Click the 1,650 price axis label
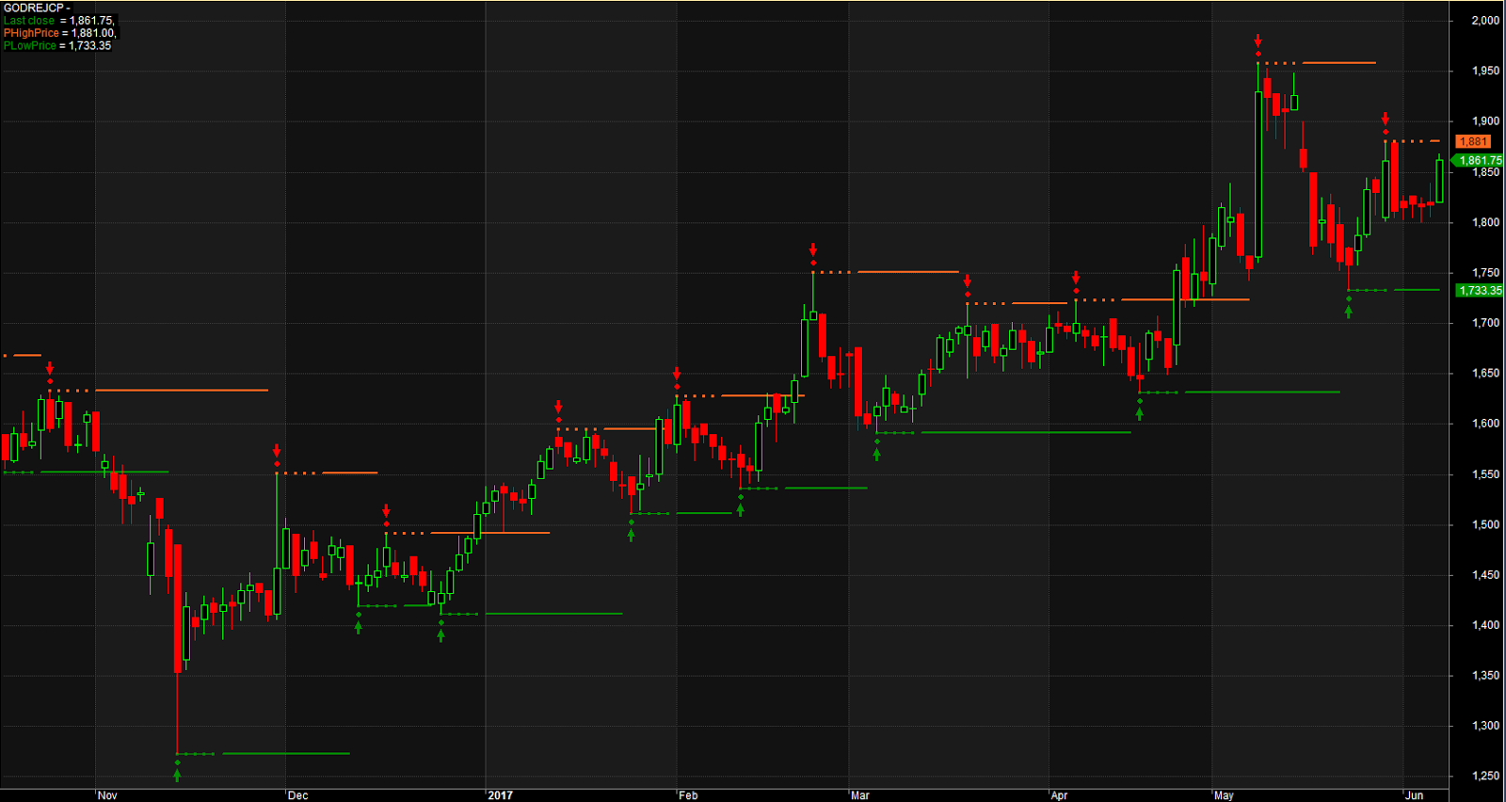The height and width of the screenshot is (802, 1506). (x=1485, y=374)
